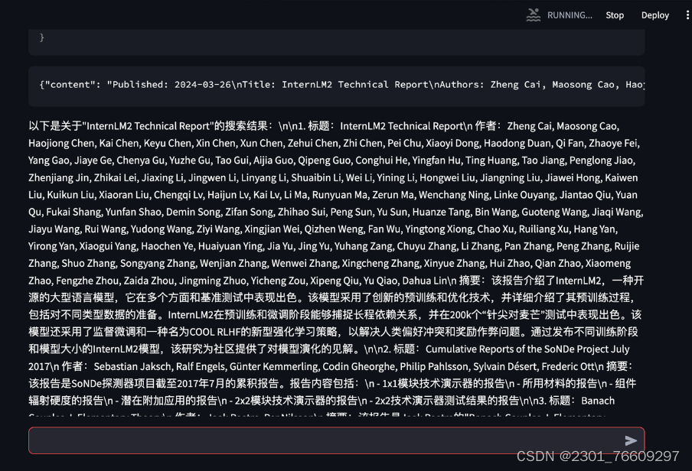
Task: Click the author name "Zhenjiang Jin"
Action: pos(58,177)
